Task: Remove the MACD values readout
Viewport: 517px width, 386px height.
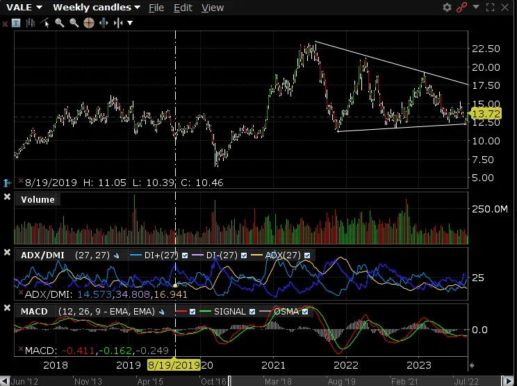Action: coord(21,349)
